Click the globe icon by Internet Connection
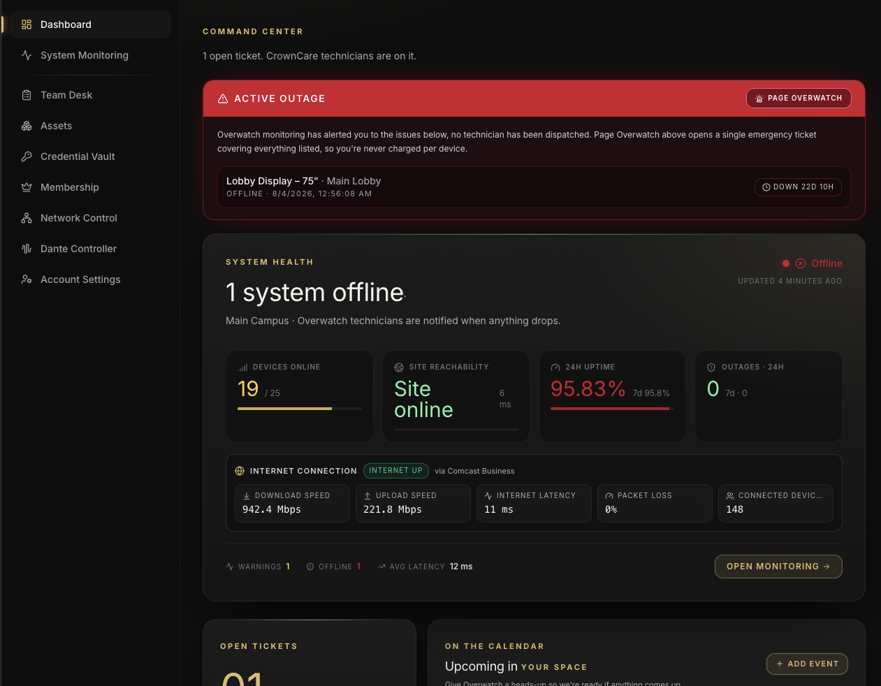 pyautogui.click(x=240, y=471)
